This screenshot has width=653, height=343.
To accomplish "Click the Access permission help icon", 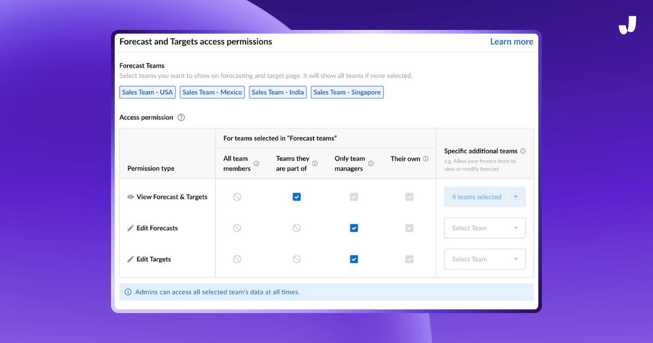I will (181, 118).
